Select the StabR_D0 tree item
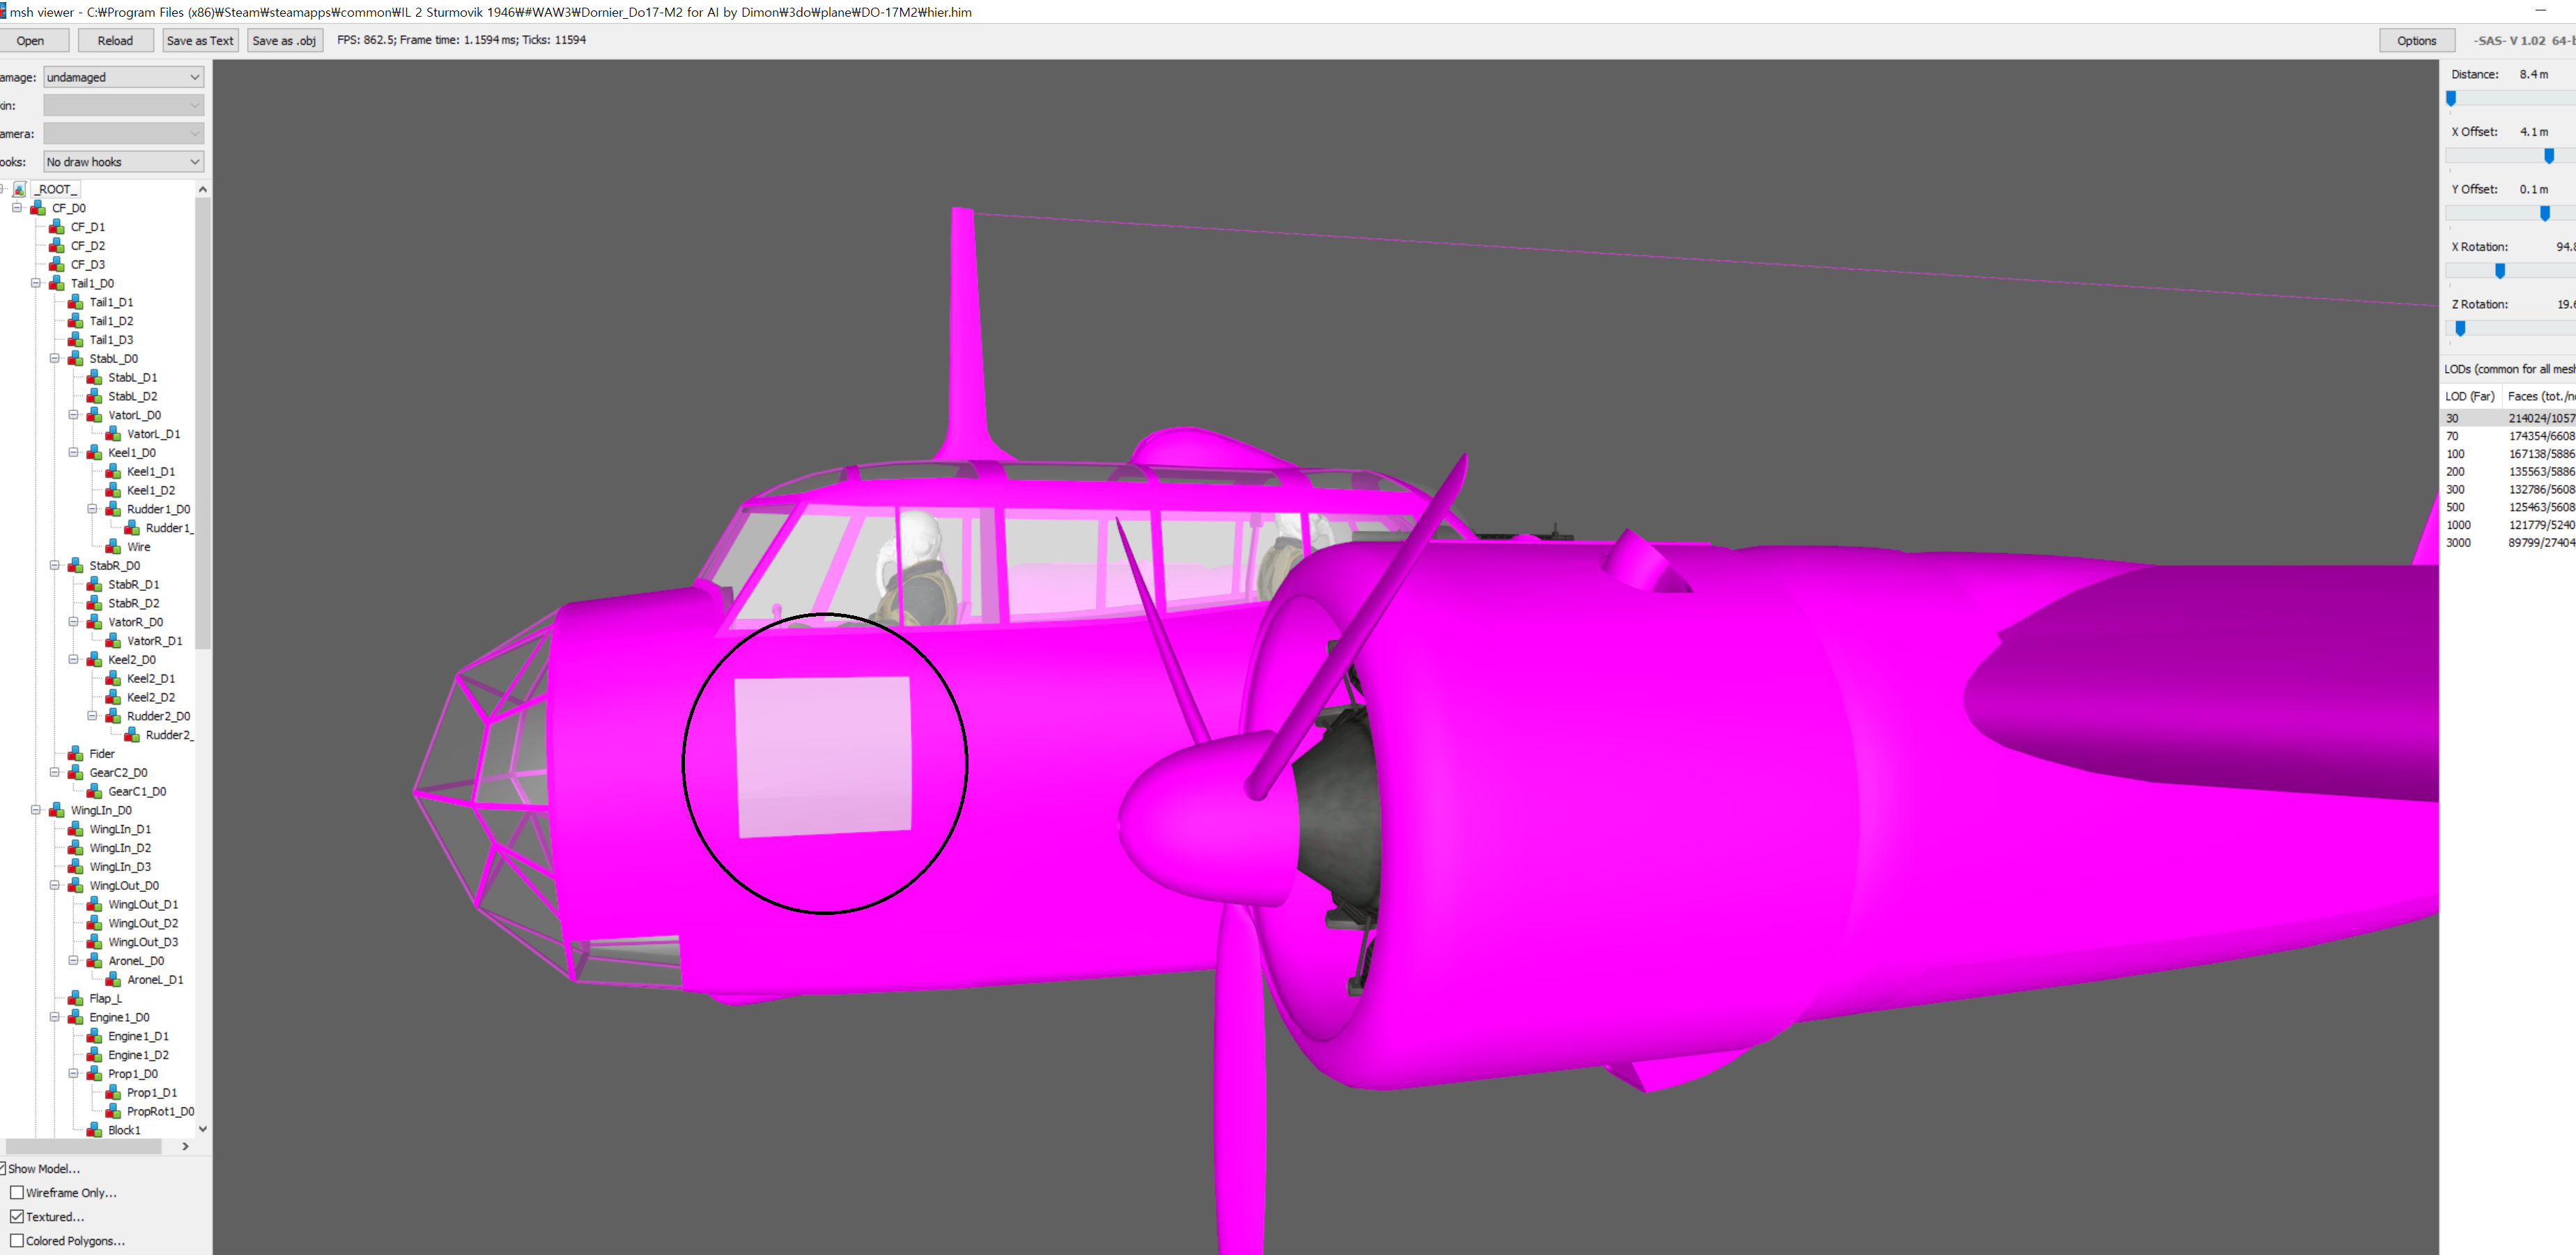 (x=114, y=566)
